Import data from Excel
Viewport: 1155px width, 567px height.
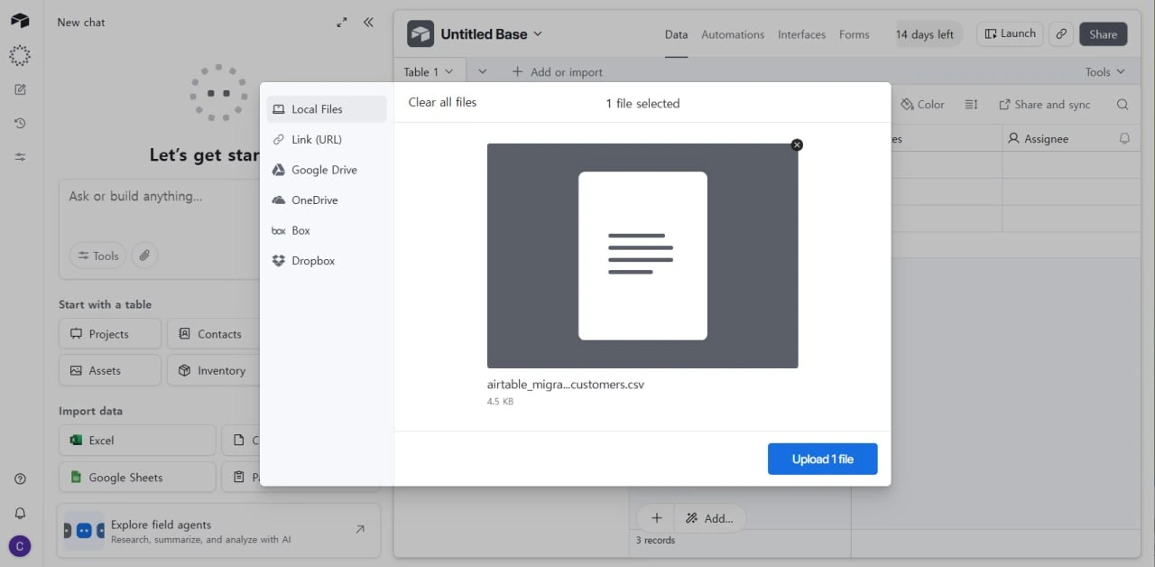tap(137, 441)
